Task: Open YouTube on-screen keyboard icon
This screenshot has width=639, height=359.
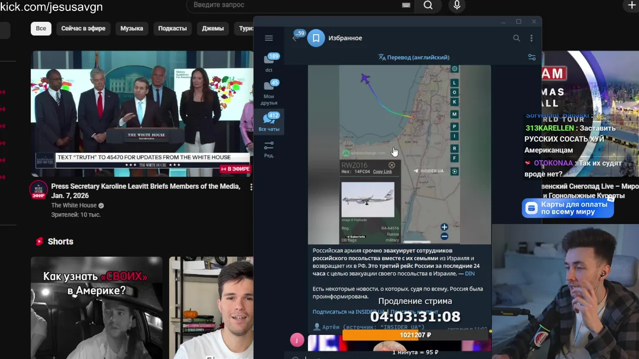Action: 406,5
